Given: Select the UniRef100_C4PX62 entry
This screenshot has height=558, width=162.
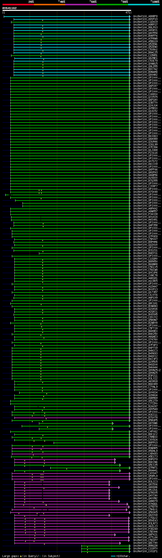Looking at the screenshot, I should click(x=145, y=432).
